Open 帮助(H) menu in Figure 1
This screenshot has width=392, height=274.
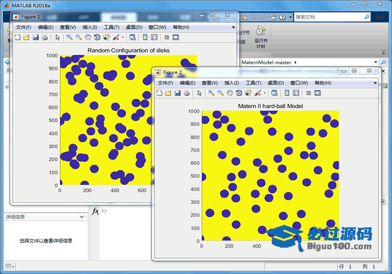181,27
